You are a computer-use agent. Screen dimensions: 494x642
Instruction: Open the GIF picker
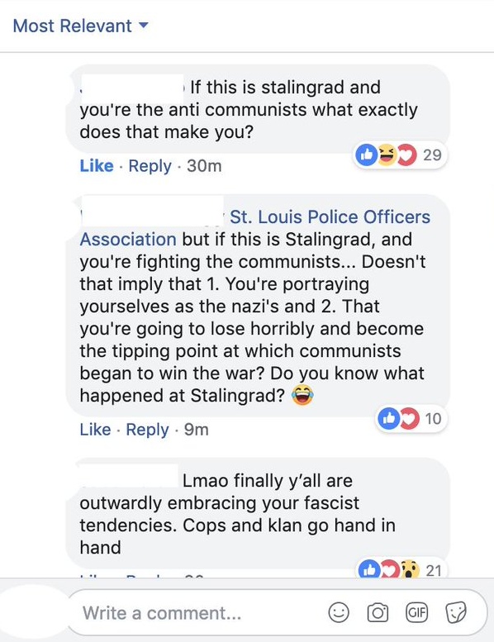(x=416, y=612)
